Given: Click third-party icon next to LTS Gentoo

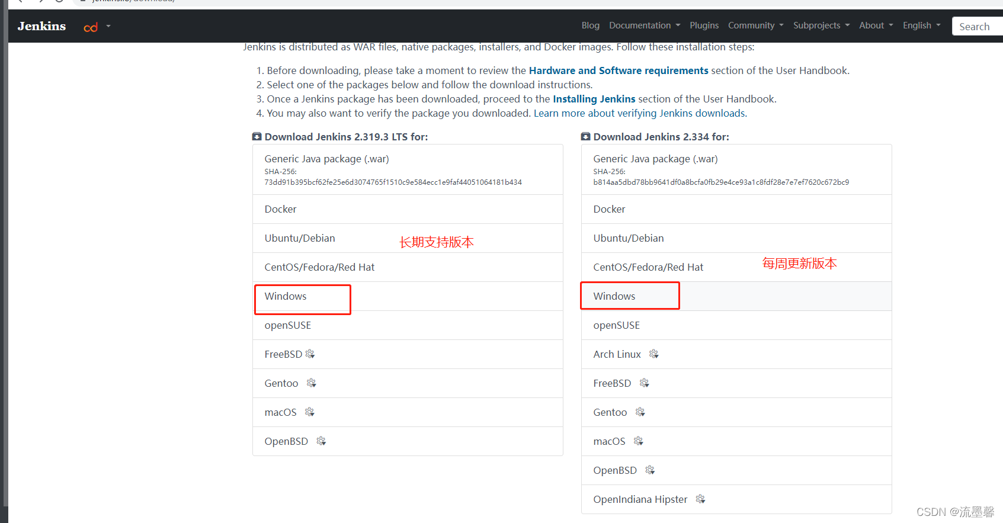Looking at the screenshot, I should [x=312, y=383].
